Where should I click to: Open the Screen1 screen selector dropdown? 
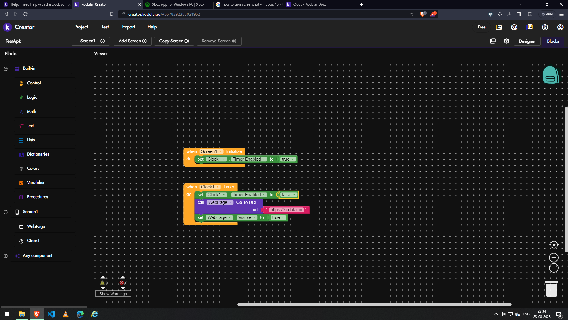pos(91,41)
